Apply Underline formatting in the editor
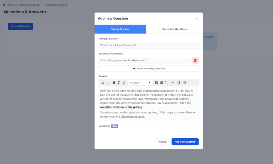This screenshot has width=273, height=164. [123, 83]
